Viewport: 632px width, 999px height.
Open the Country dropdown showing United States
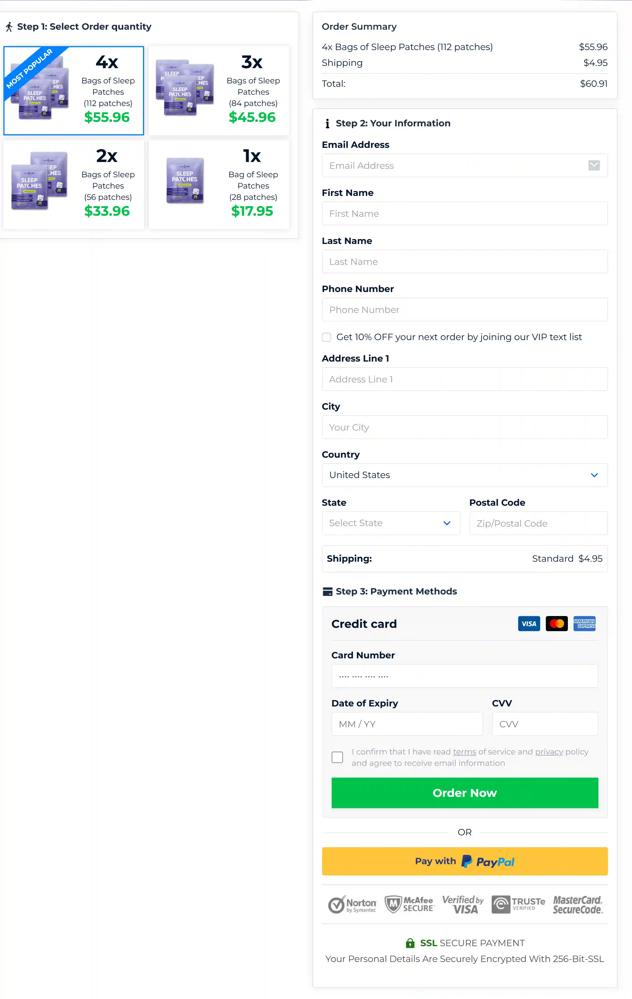click(x=464, y=475)
